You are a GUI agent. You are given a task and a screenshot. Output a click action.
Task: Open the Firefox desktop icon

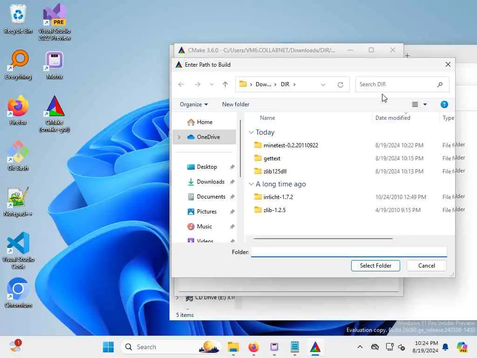click(18, 110)
